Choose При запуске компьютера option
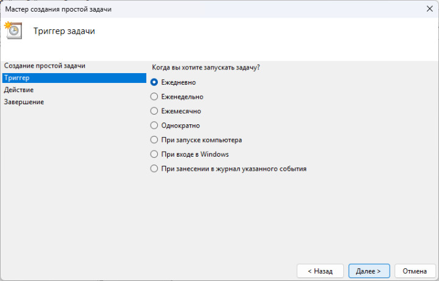The width and height of the screenshot is (439, 281). point(154,140)
